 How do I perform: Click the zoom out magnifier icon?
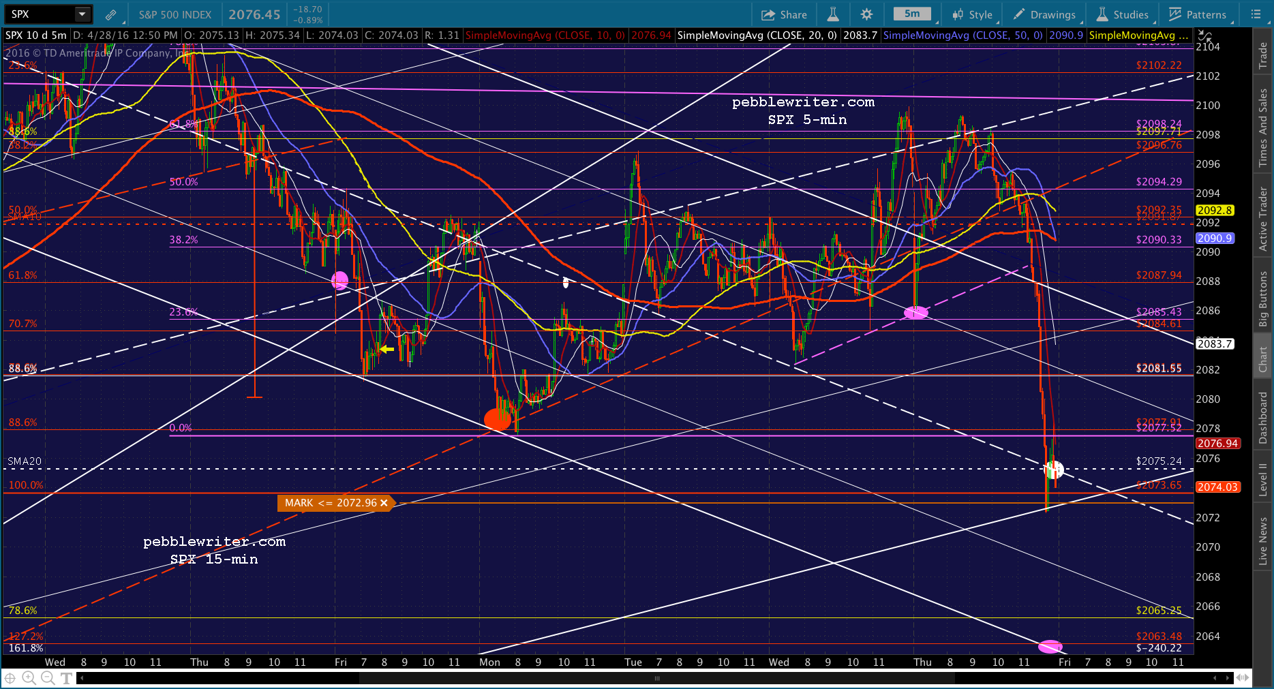48,677
